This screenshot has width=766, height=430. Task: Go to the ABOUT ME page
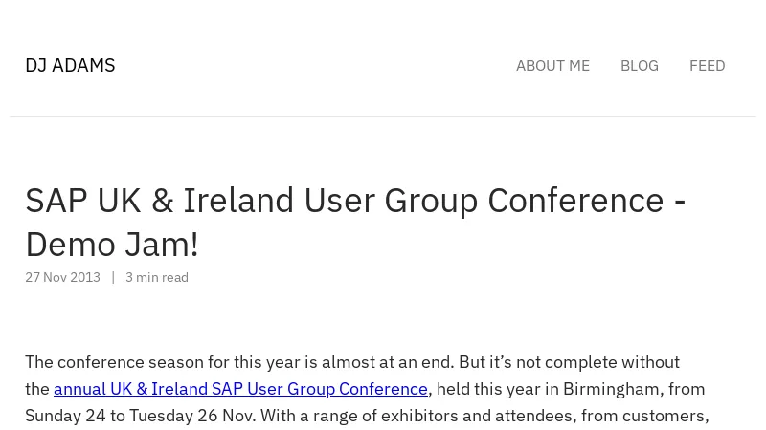tap(553, 66)
